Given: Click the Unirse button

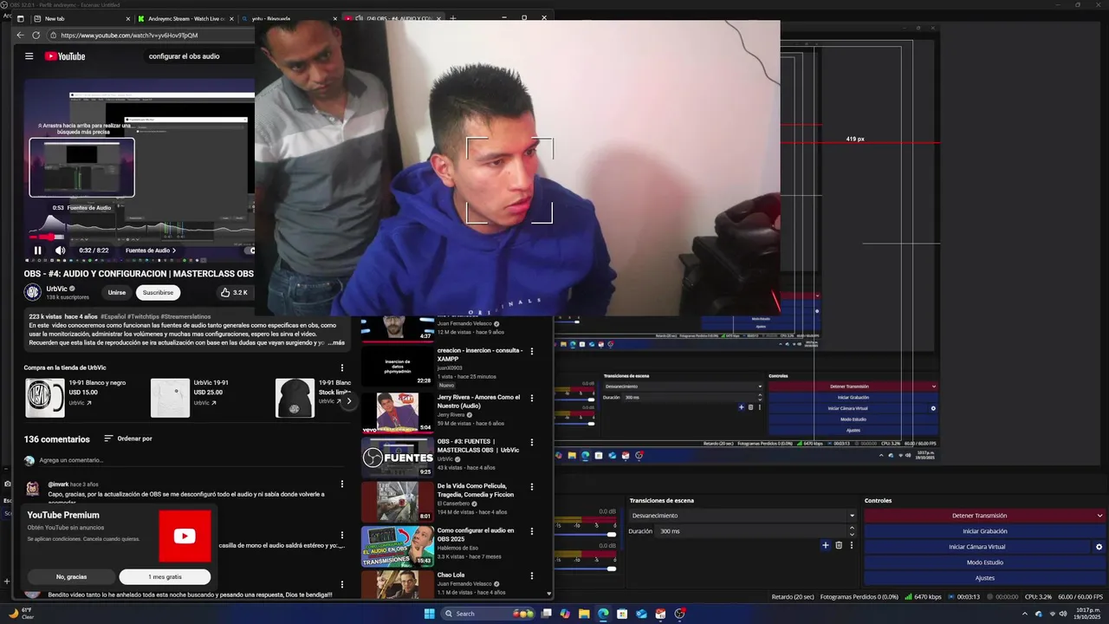Looking at the screenshot, I should (x=117, y=293).
